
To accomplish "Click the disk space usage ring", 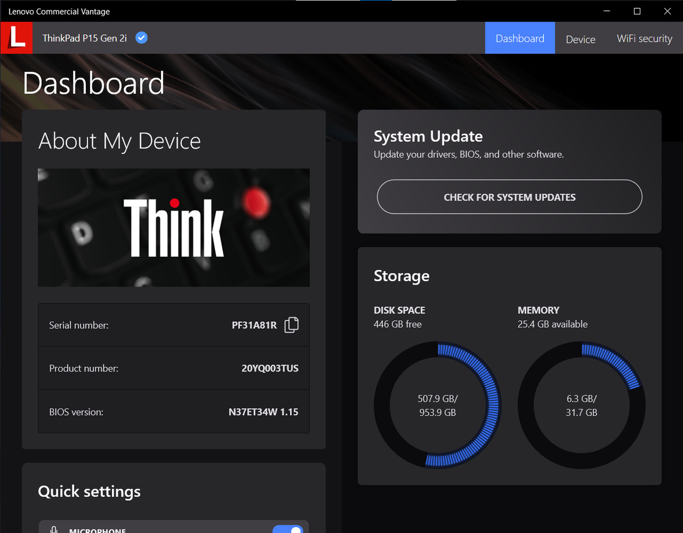I will pyautogui.click(x=437, y=405).
